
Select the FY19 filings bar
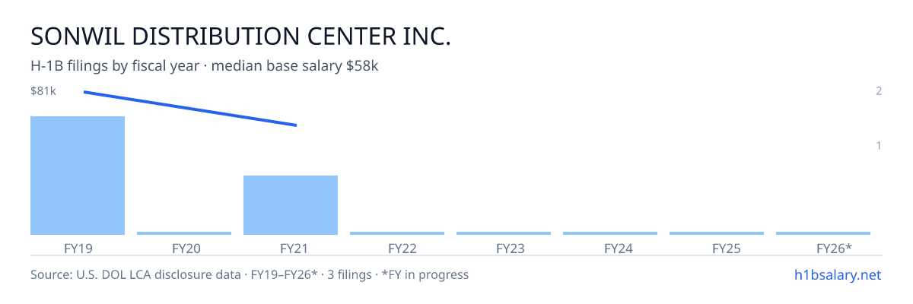pyautogui.click(x=78, y=176)
